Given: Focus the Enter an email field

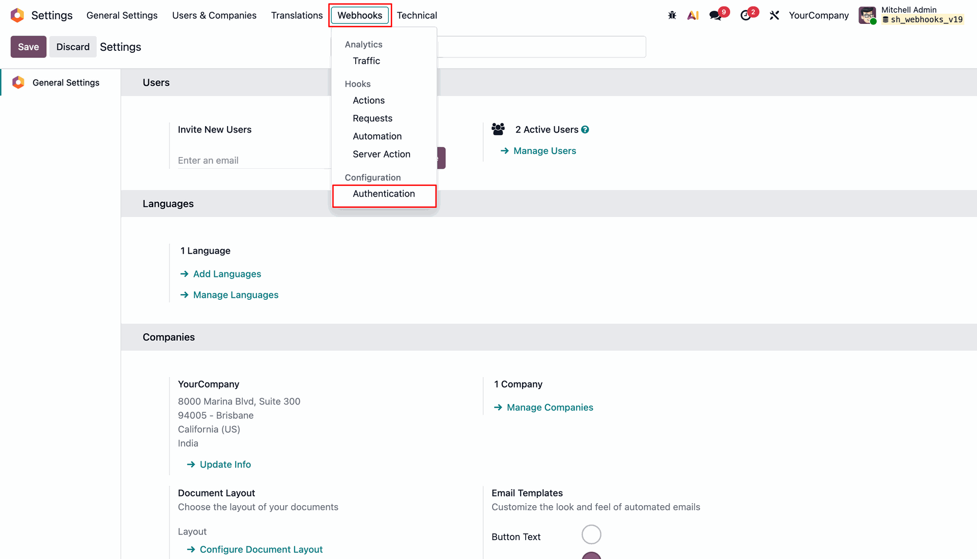Looking at the screenshot, I should (x=254, y=161).
